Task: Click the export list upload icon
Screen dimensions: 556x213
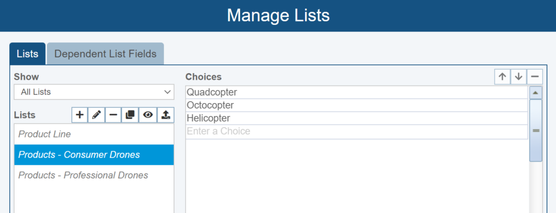Action: (x=166, y=115)
